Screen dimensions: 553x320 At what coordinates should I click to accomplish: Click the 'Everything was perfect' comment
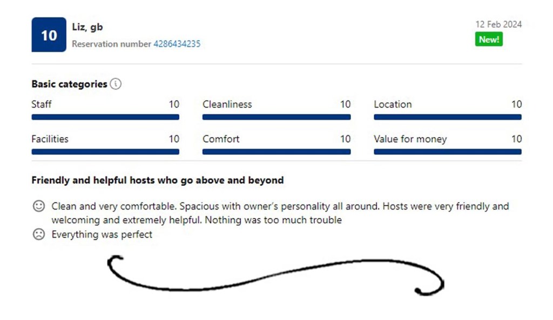click(x=102, y=235)
